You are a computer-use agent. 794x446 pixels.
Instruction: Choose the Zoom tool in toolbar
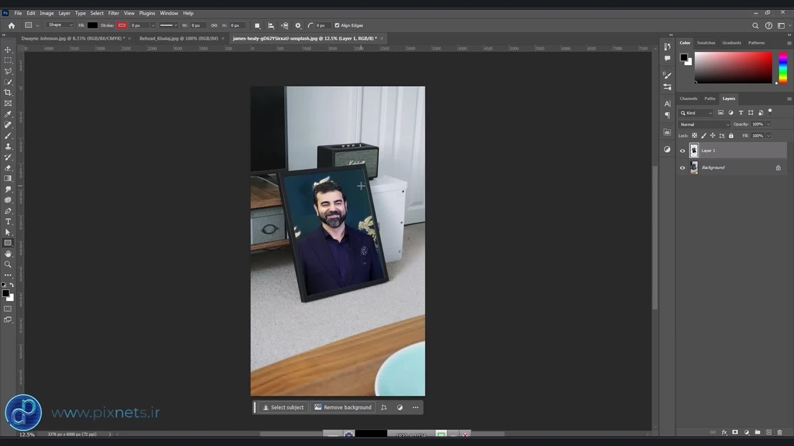pos(8,265)
